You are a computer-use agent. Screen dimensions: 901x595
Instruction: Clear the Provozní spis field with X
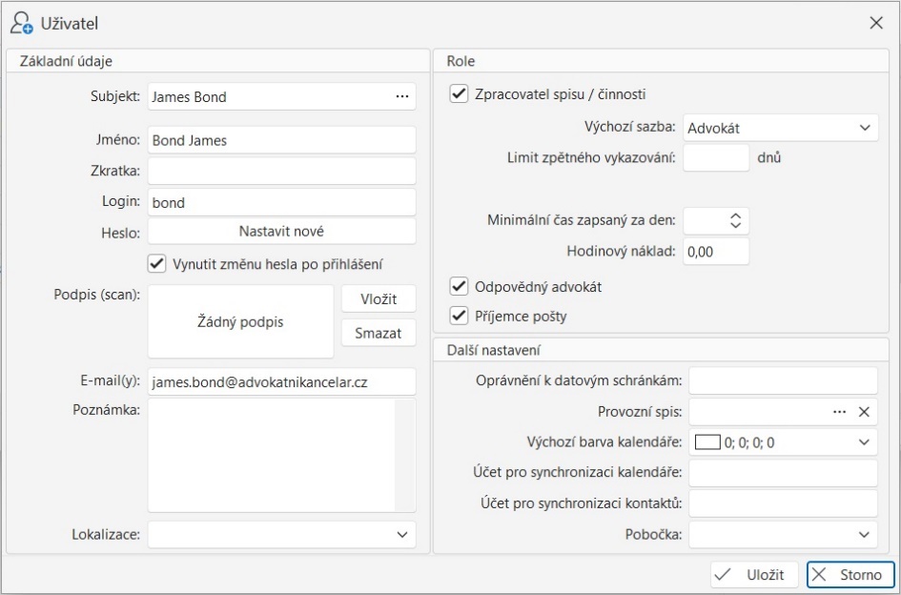pos(863,412)
